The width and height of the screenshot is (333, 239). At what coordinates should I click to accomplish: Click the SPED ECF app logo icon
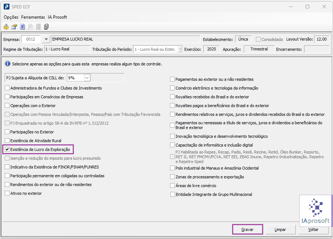(x=7, y=7)
